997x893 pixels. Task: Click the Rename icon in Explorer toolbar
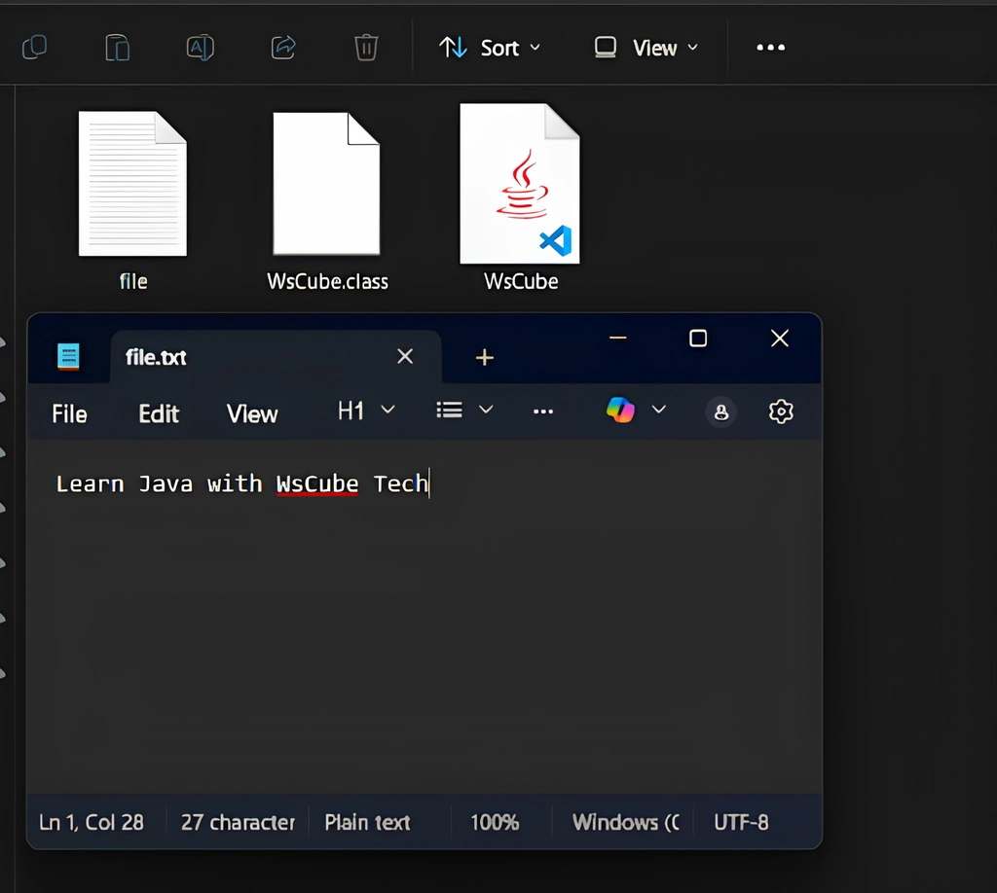tap(200, 47)
